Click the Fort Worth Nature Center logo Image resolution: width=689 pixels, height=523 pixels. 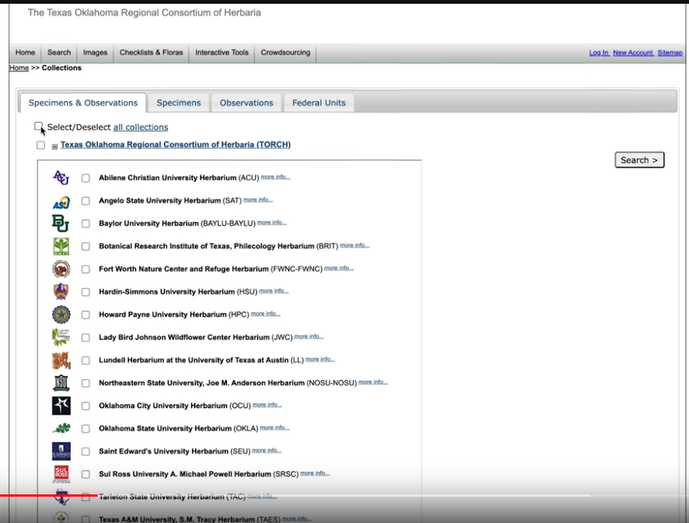[x=61, y=269]
